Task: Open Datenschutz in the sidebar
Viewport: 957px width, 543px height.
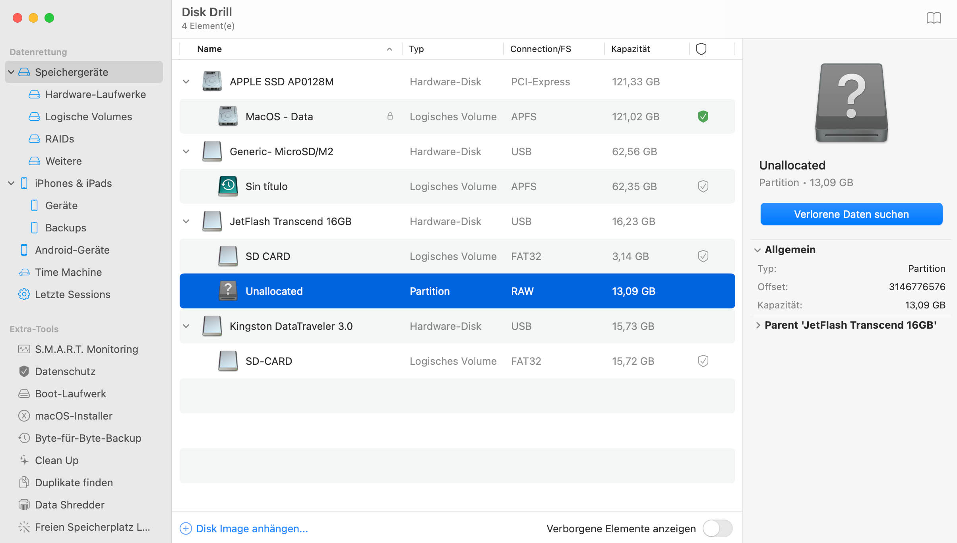Action: click(x=57, y=372)
